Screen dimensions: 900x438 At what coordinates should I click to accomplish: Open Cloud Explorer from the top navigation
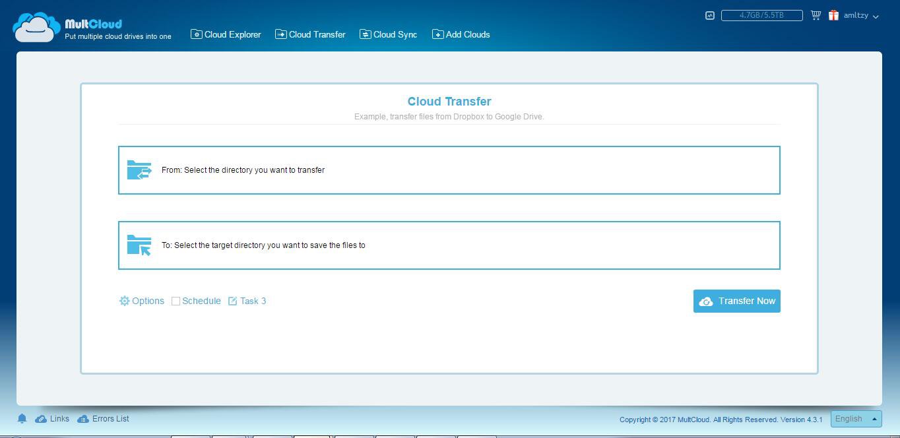coord(226,34)
